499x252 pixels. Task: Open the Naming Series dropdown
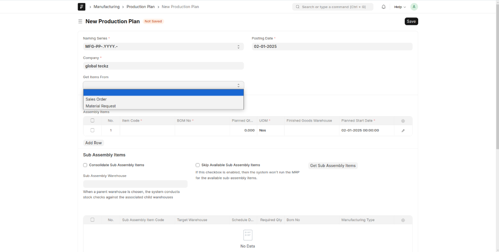tap(163, 46)
